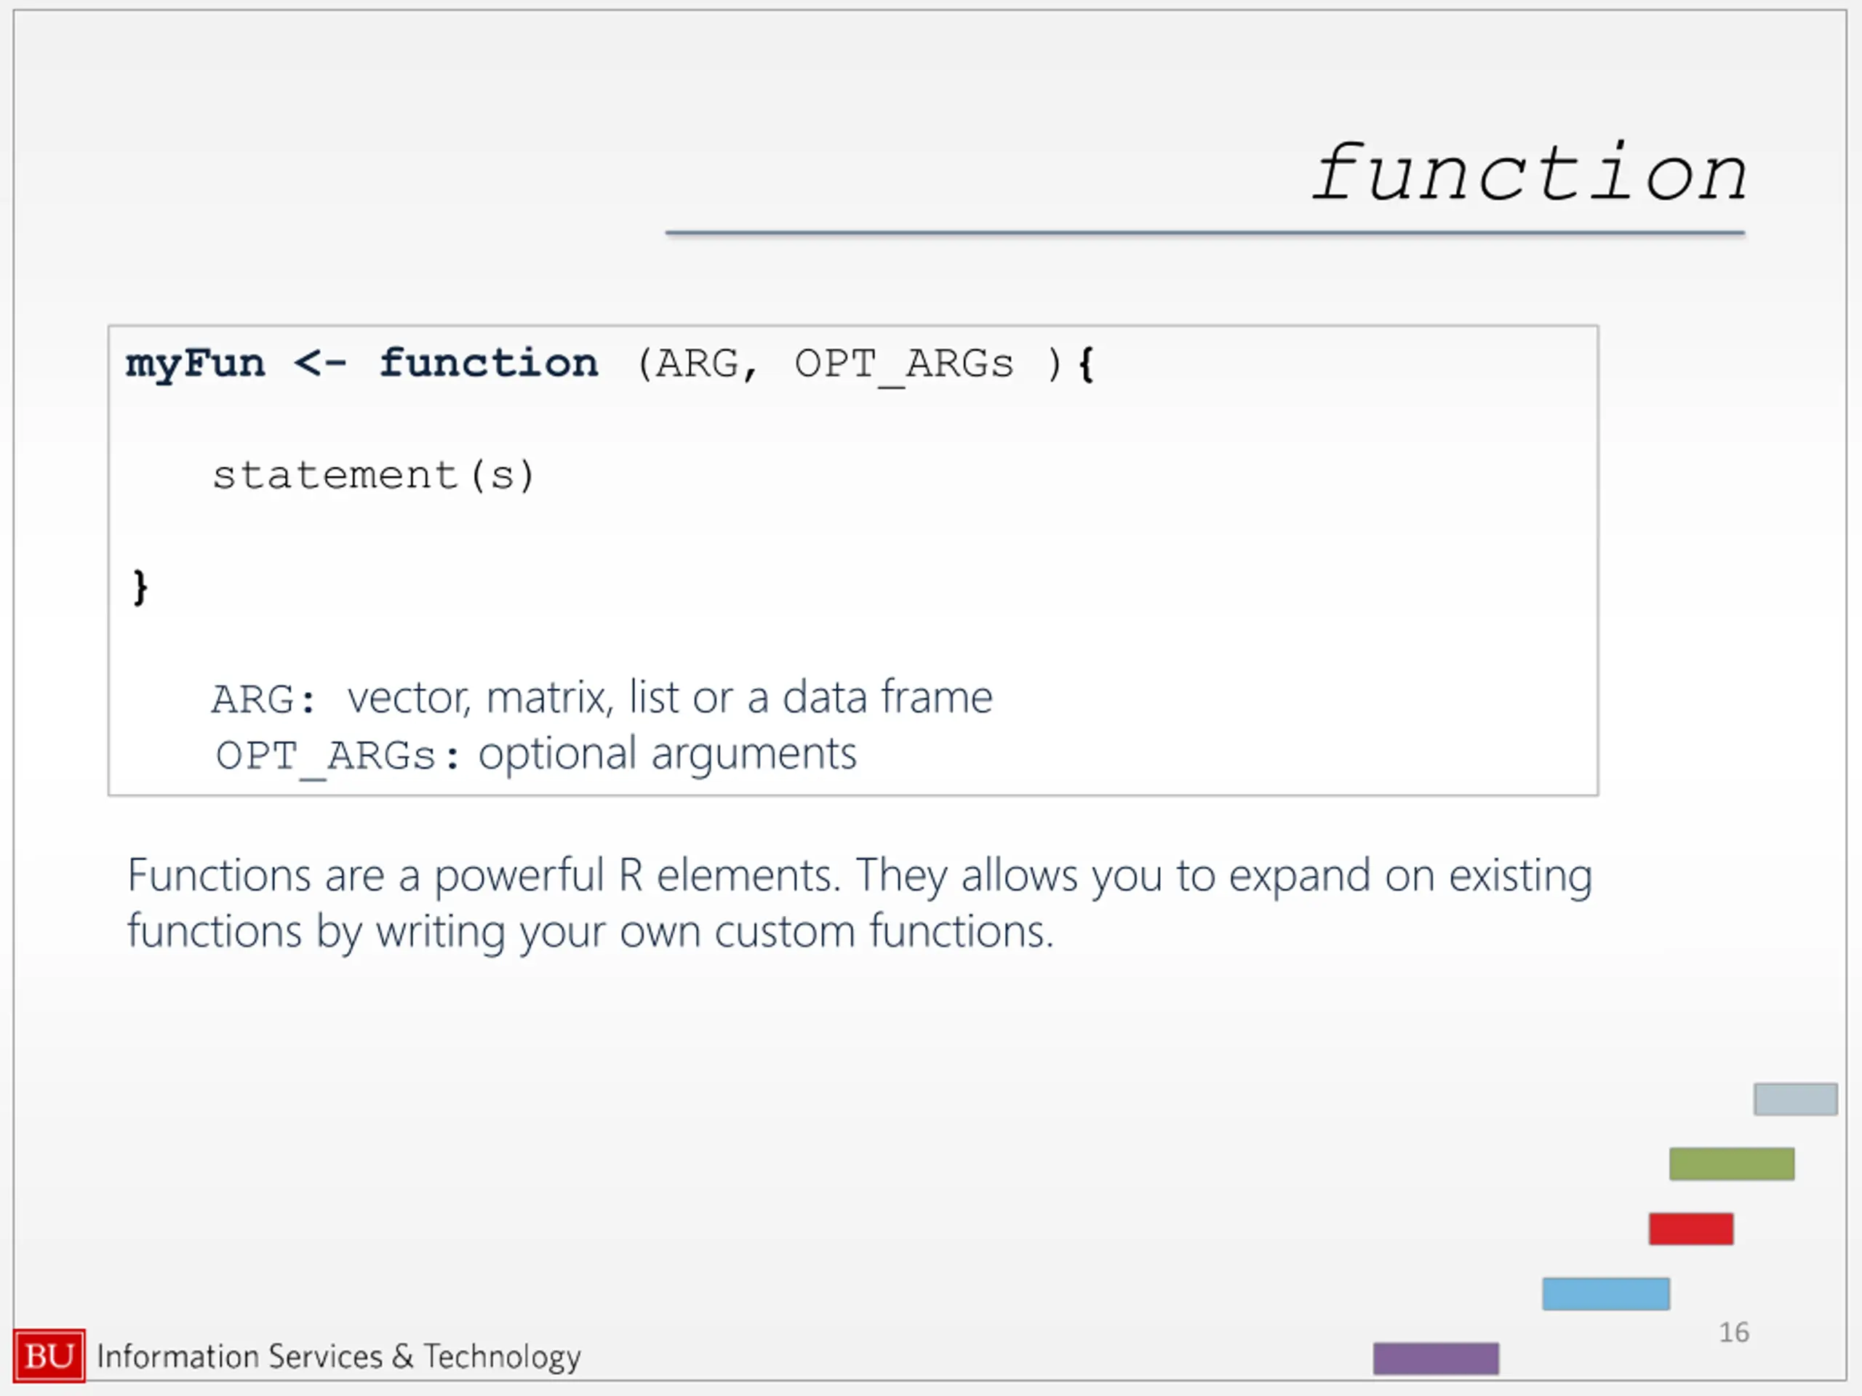The width and height of the screenshot is (1862, 1396).
Task: Click the purple rectangle decoration
Action: (x=1436, y=1359)
